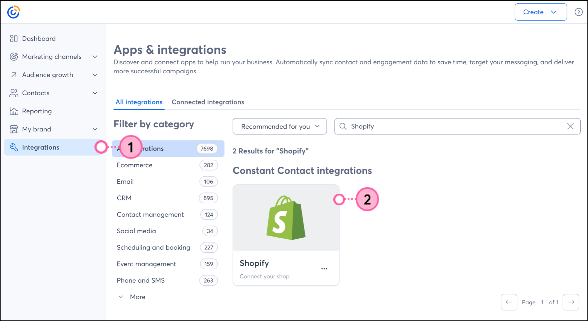Switch to All integrations tab
This screenshot has height=321, width=588.
pos(139,102)
